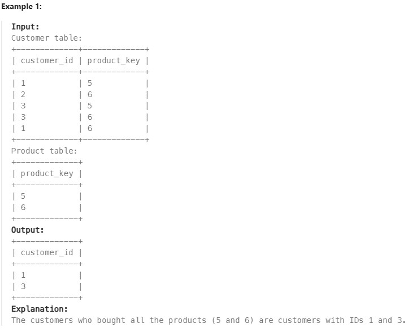
Task: Click value 3 in the Output table
Action: (x=23, y=286)
